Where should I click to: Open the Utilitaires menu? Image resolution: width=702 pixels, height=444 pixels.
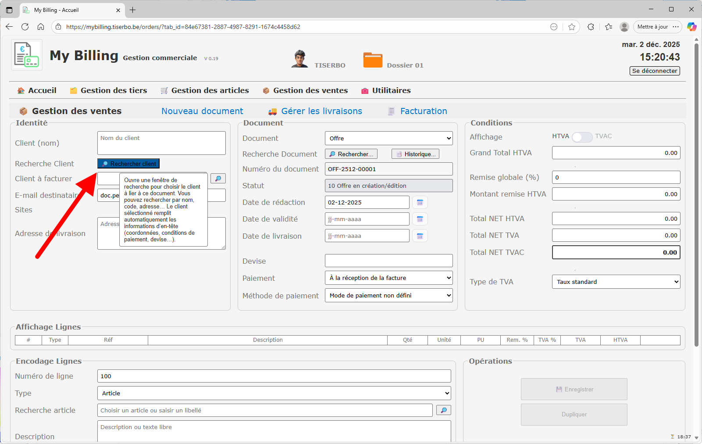(391, 90)
